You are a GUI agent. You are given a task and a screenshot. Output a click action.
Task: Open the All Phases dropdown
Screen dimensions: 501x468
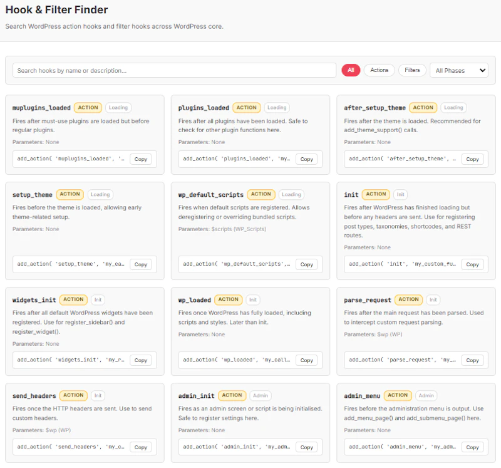tap(459, 70)
